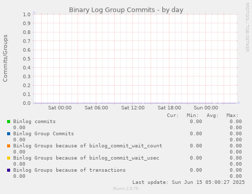The width and height of the screenshot is (252, 194).
Task: Click the 'Sat 18:00' x-axis label
Action: coord(169,108)
